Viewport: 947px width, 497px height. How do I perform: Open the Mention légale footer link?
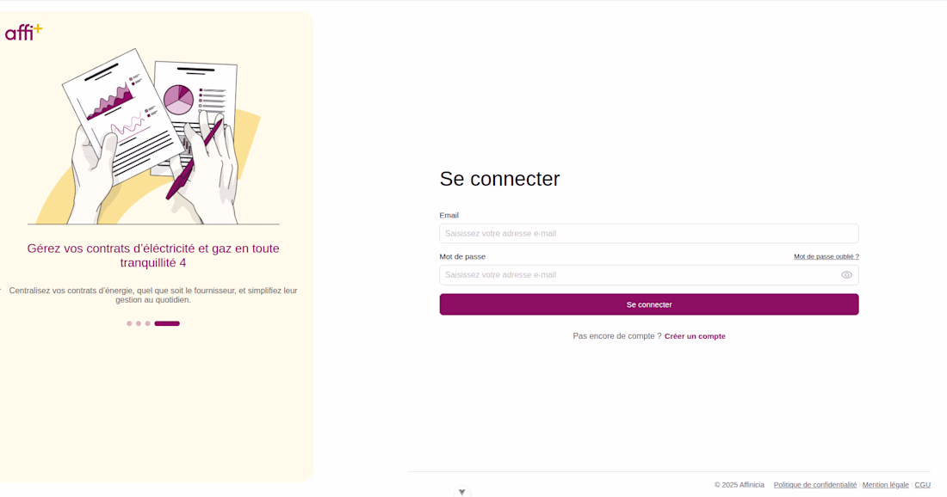pos(885,485)
